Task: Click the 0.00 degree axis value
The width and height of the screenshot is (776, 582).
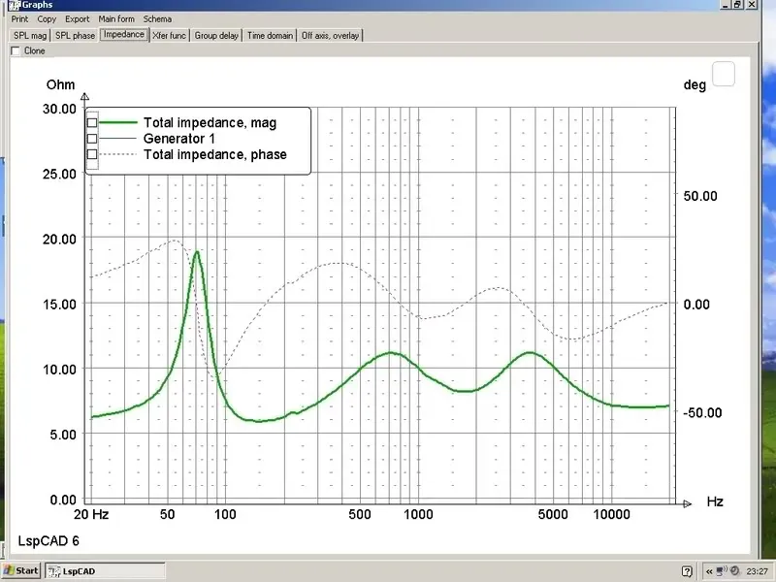Action: (x=696, y=305)
